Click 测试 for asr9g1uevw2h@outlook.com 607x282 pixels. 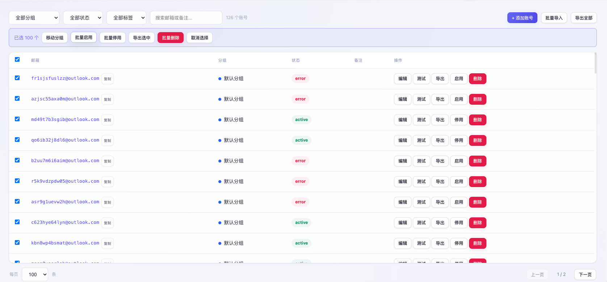point(422,202)
